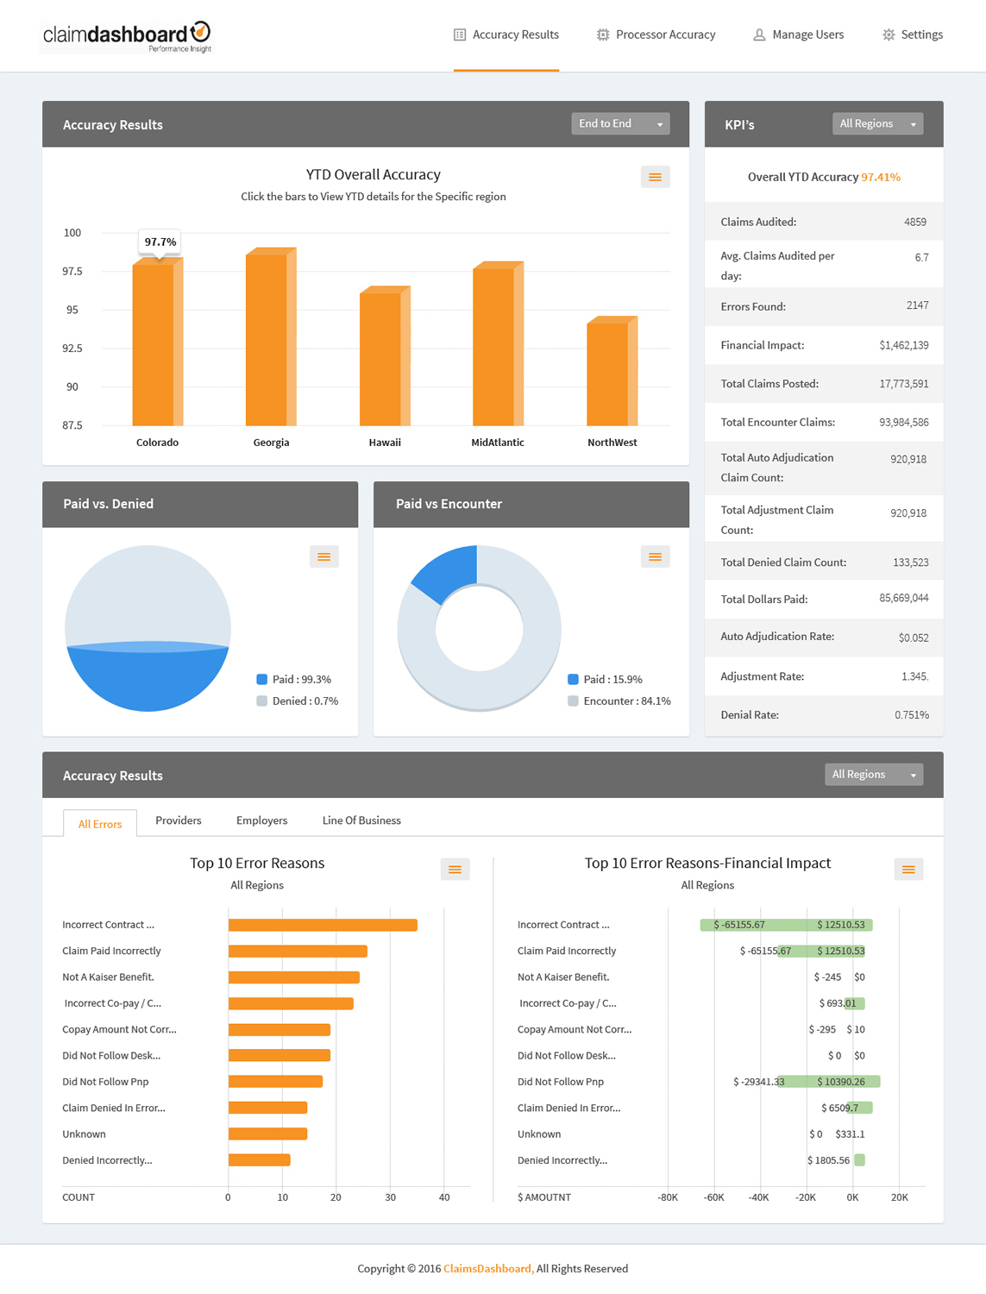Click Auto Adjudication Rate value $0.052

(x=914, y=638)
